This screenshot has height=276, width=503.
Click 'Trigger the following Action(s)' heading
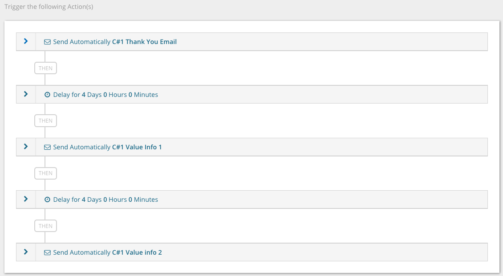coord(49,7)
